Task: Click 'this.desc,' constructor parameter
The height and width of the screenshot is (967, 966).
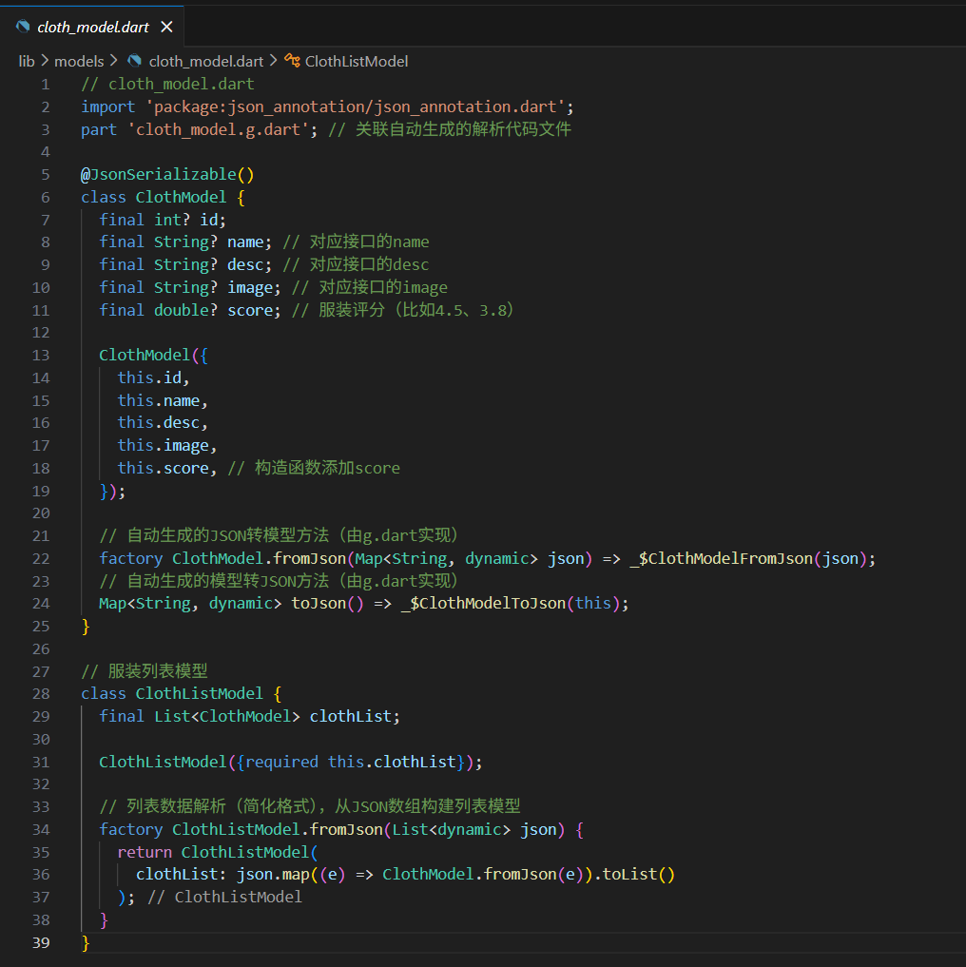Action: pos(163,422)
